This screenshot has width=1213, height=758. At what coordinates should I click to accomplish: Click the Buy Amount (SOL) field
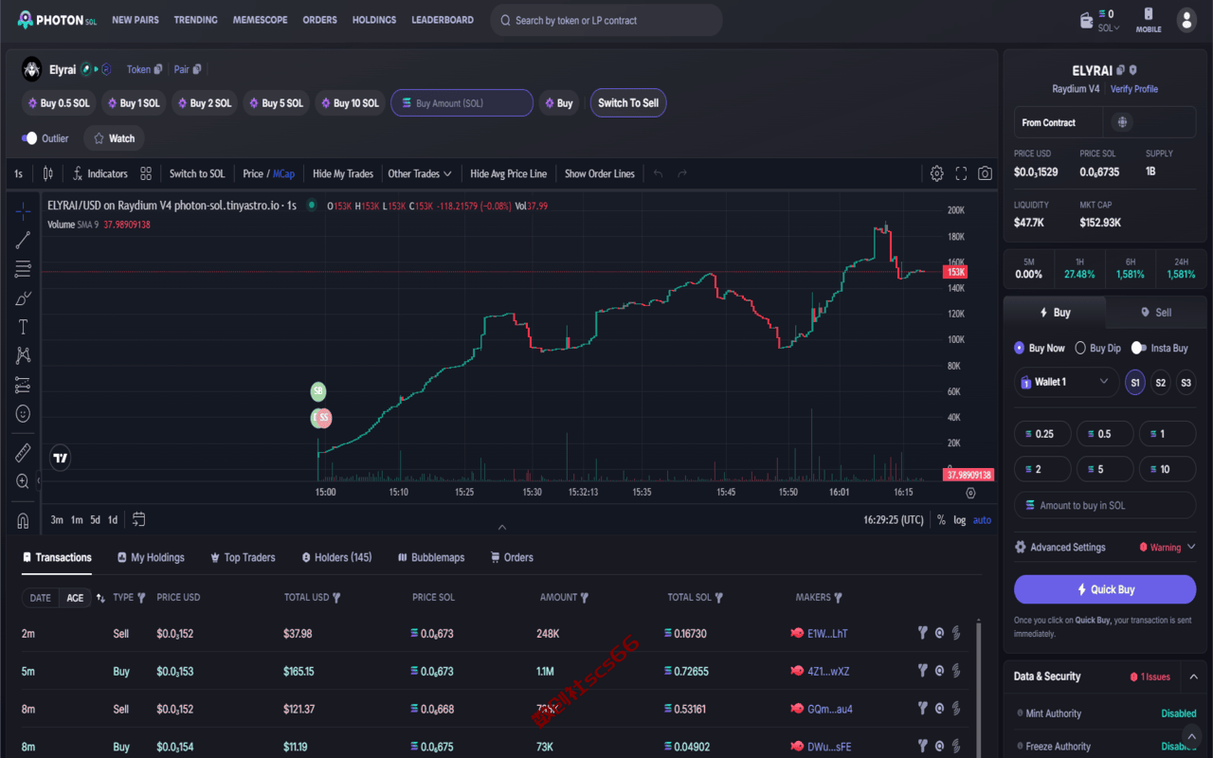462,103
